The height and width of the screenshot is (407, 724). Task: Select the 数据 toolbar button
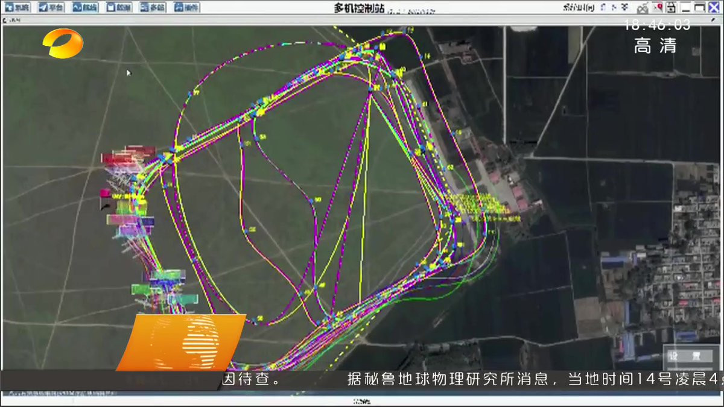[119, 8]
